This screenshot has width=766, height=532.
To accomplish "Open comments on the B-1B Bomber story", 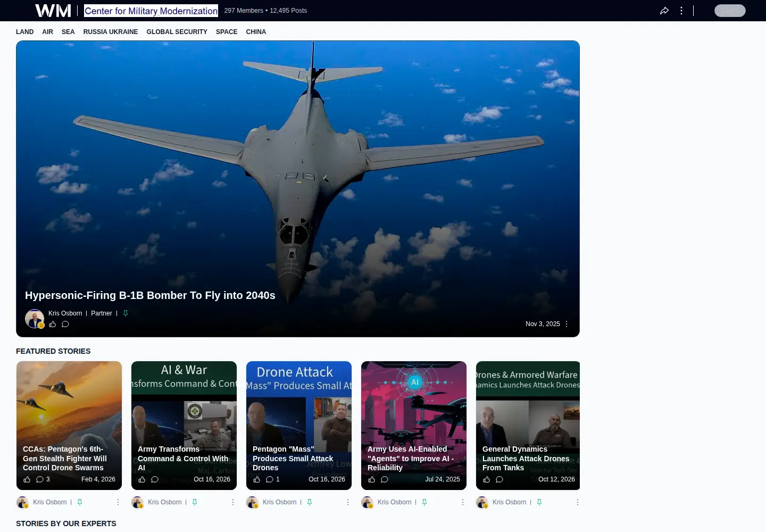I will click(x=65, y=324).
